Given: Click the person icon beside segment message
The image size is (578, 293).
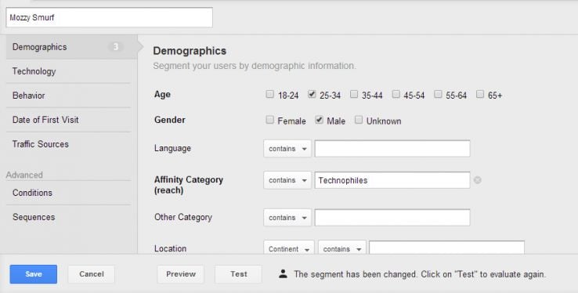Looking at the screenshot, I should click(x=283, y=273).
